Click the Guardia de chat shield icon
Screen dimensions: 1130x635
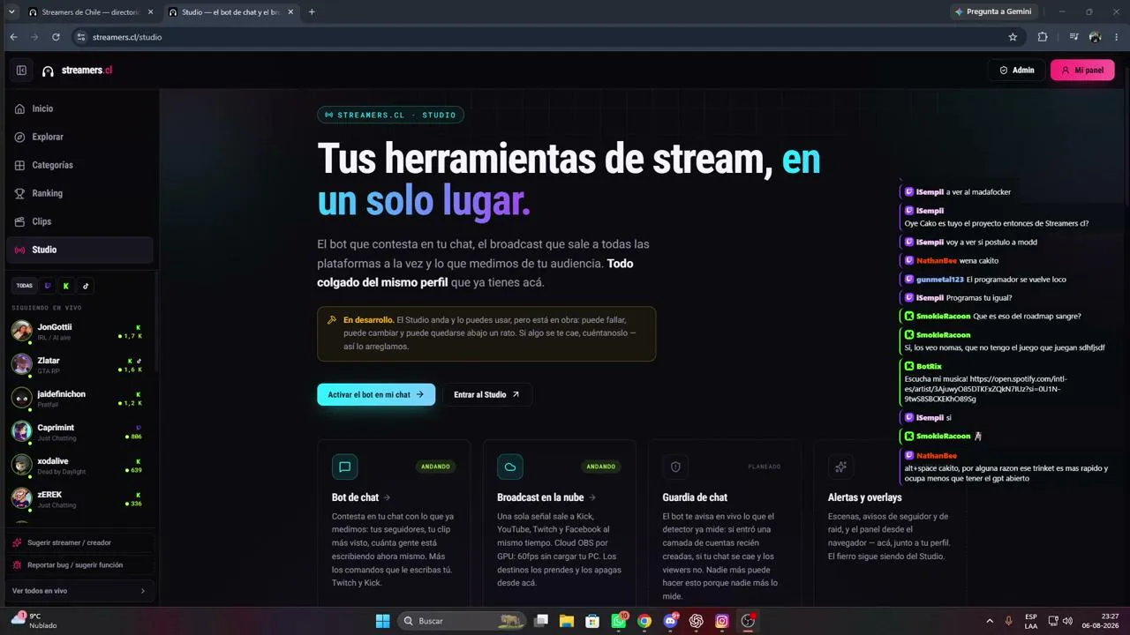click(675, 467)
